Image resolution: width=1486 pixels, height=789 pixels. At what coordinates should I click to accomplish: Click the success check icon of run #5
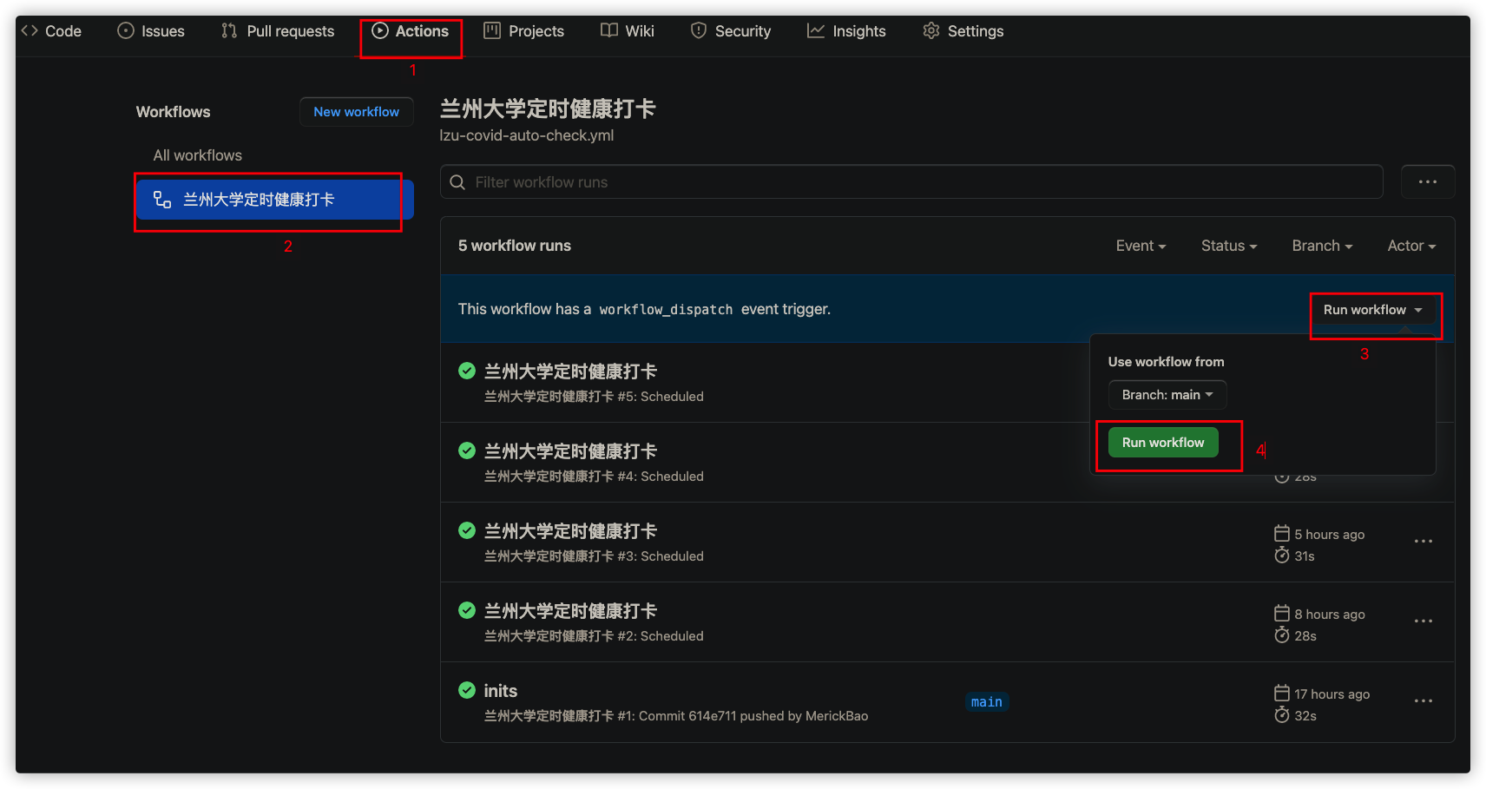(x=467, y=371)
